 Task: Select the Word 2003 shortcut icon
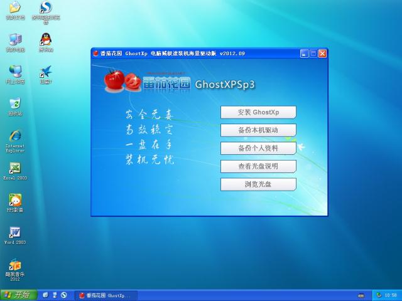15,236
